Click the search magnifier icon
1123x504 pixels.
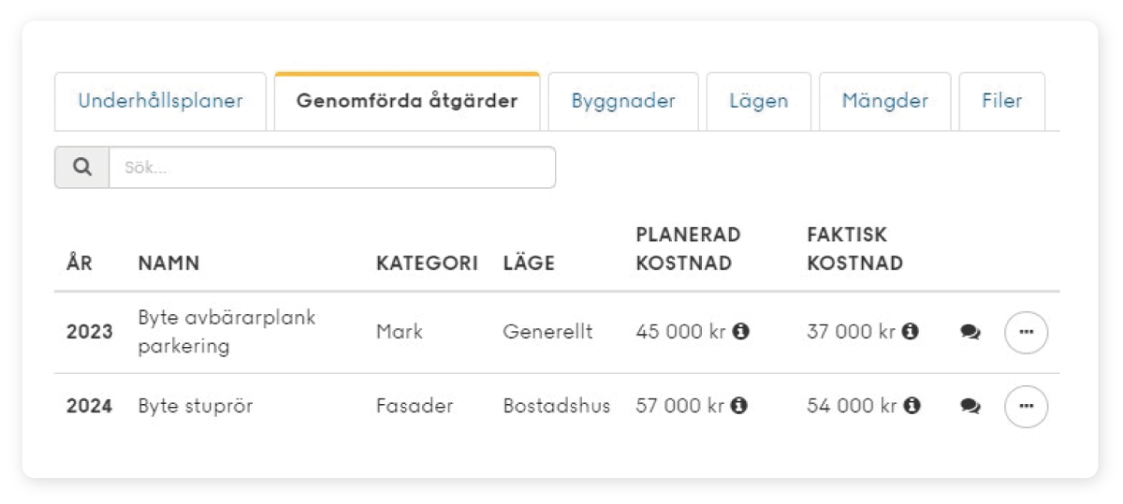82,167
